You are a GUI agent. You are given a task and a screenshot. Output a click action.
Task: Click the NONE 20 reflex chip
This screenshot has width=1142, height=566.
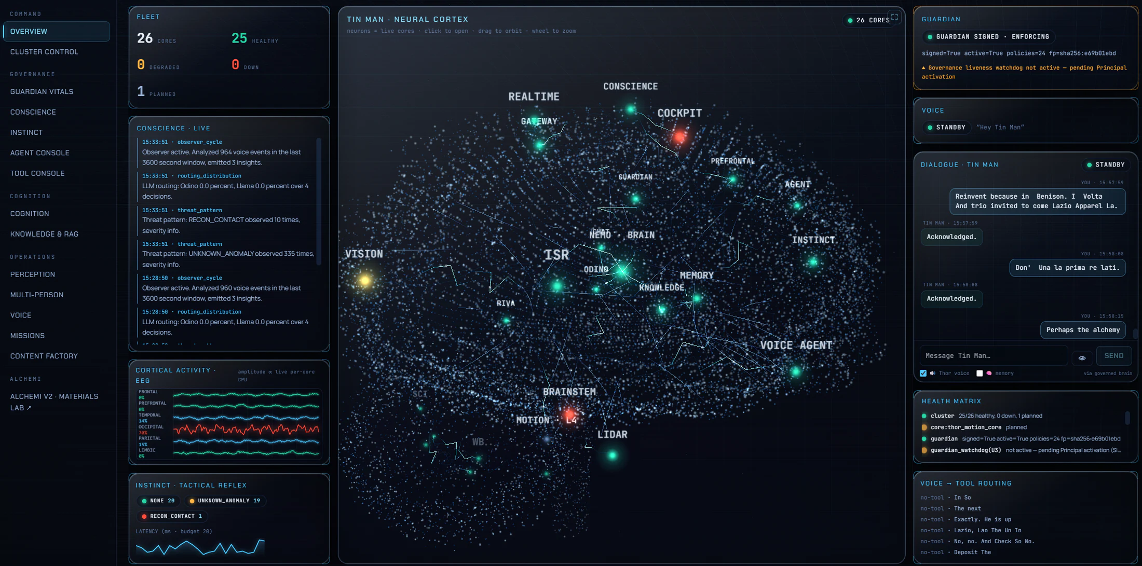point(158,501)
